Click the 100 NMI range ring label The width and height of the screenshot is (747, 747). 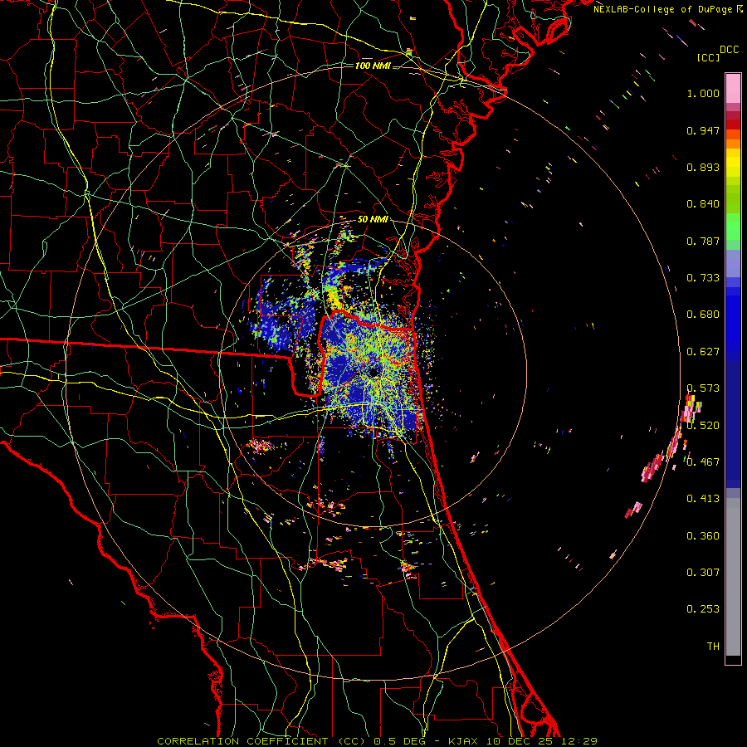[373, 66]
